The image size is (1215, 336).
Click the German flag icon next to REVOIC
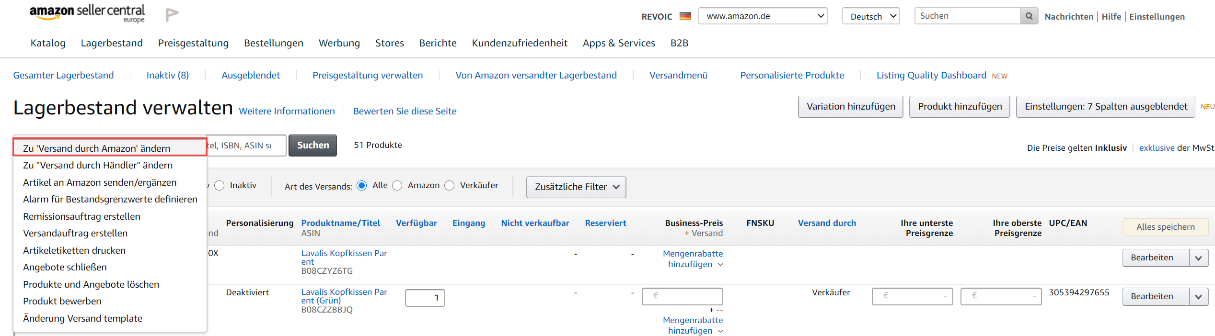coord(685,16)
